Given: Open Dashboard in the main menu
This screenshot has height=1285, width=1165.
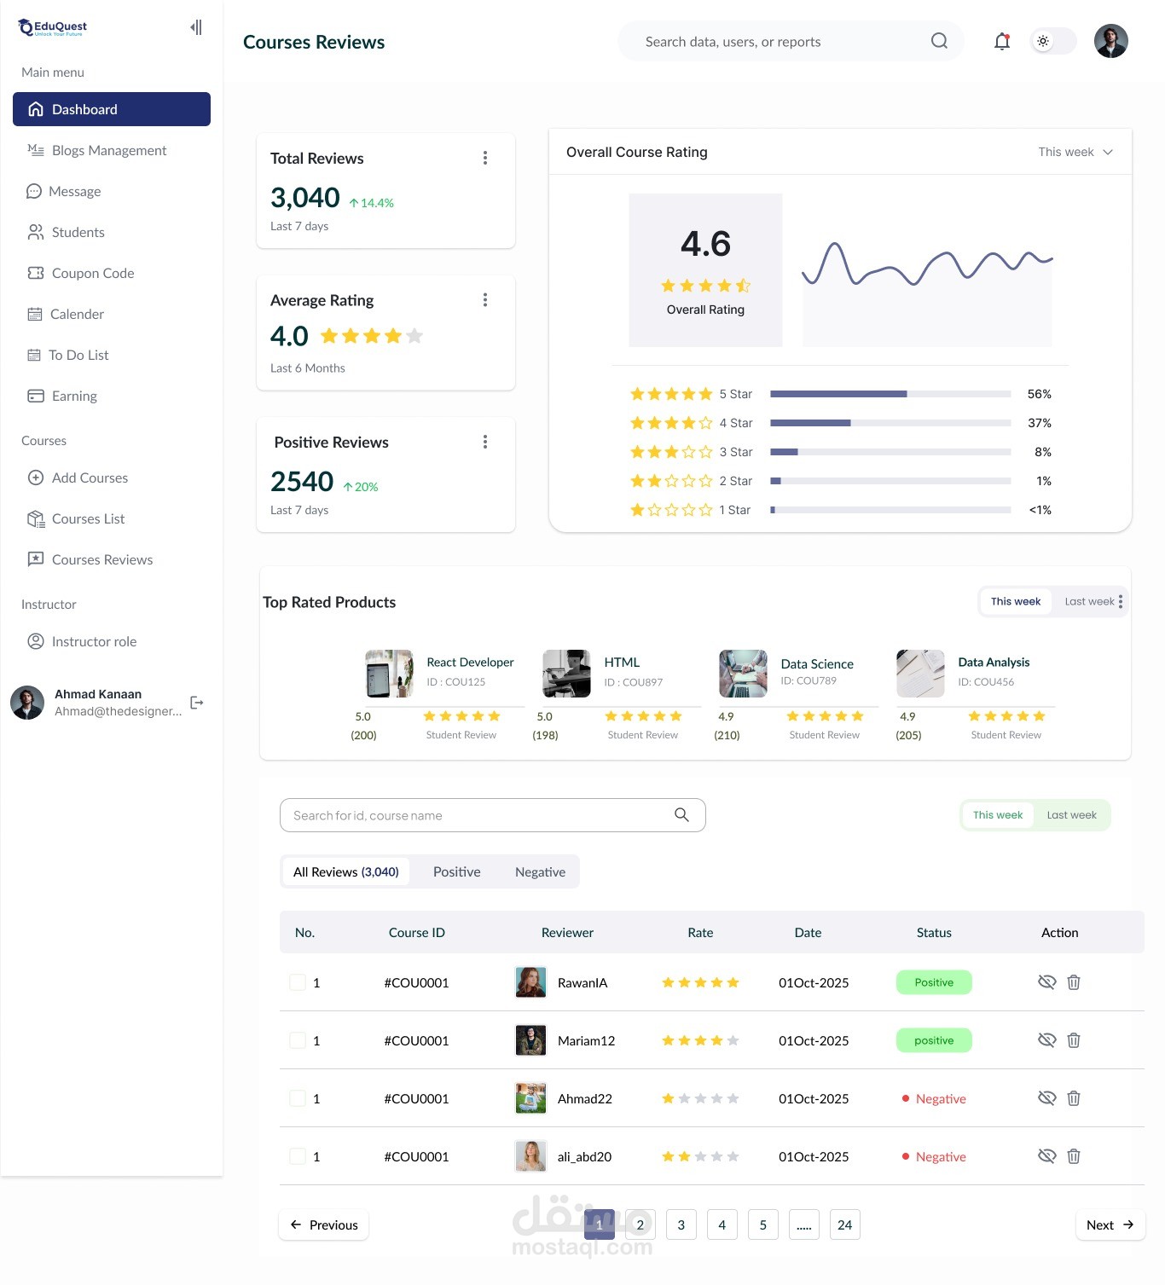Looking at the screenshot, I should [x=112, y=109].
